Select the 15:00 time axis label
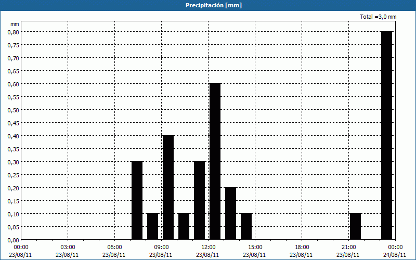 click(255, 248)
